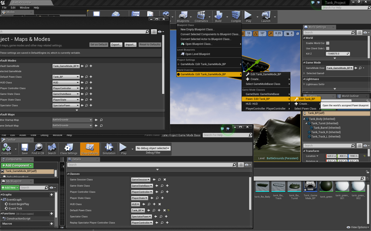The image size is (371, 231).
Task: Select the tank_green material thumbnail
Action: (326, 189)
